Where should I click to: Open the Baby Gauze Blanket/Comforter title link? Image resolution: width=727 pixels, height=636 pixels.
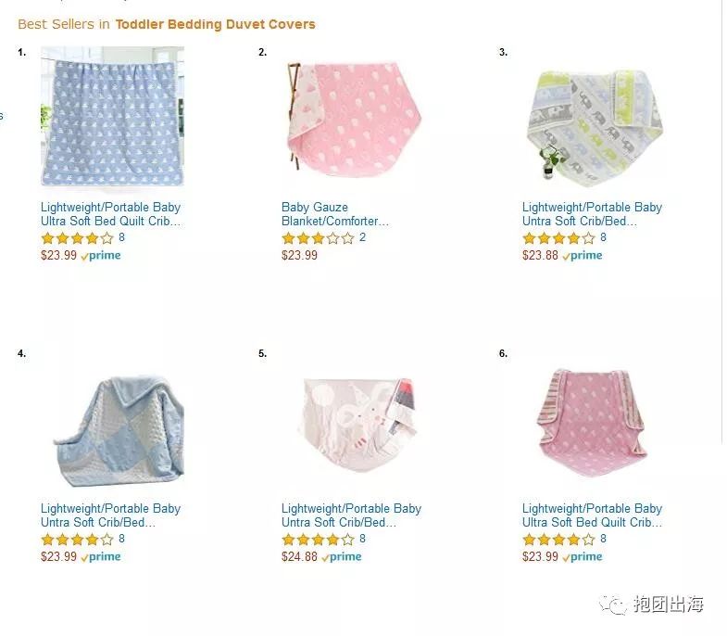point(334,214)
